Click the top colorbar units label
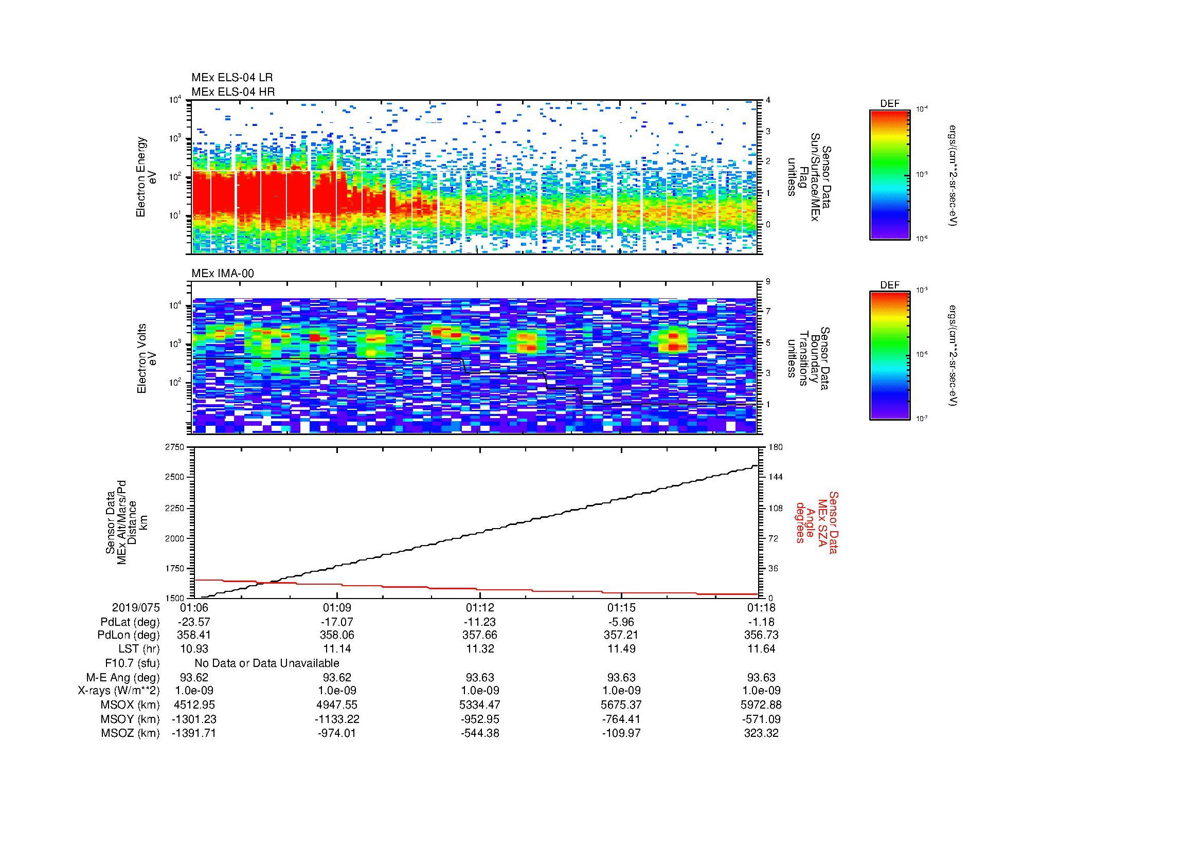The width and height of the screenshot is (1203, 850). coord(953,175)
